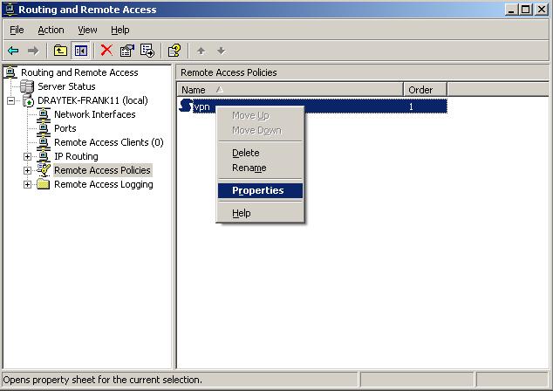This screenshot has width=553, height=391.
Task: Click the Back arrow toolbar icon
Action: pos(13,51)
